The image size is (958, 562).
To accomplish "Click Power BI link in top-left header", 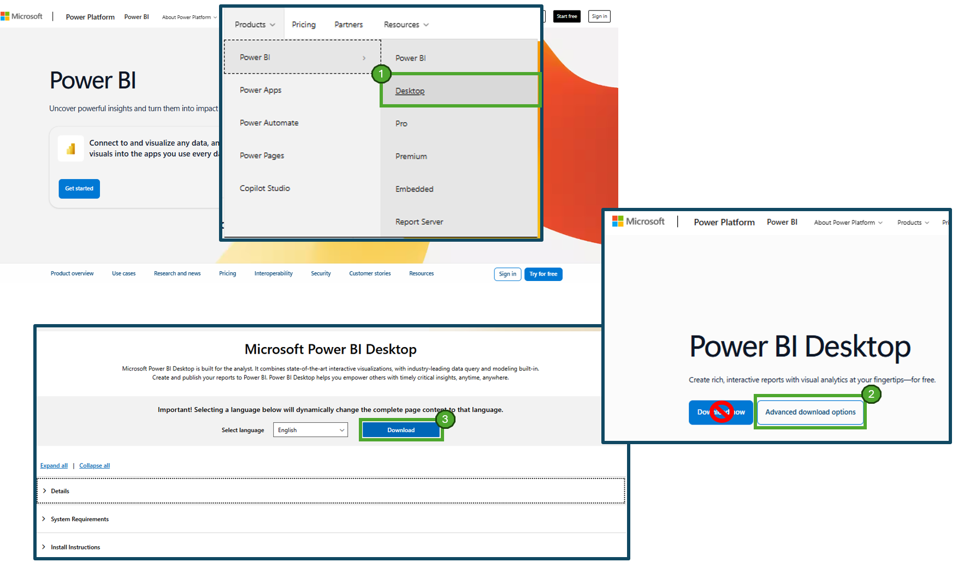I will [x=137, y=17].
